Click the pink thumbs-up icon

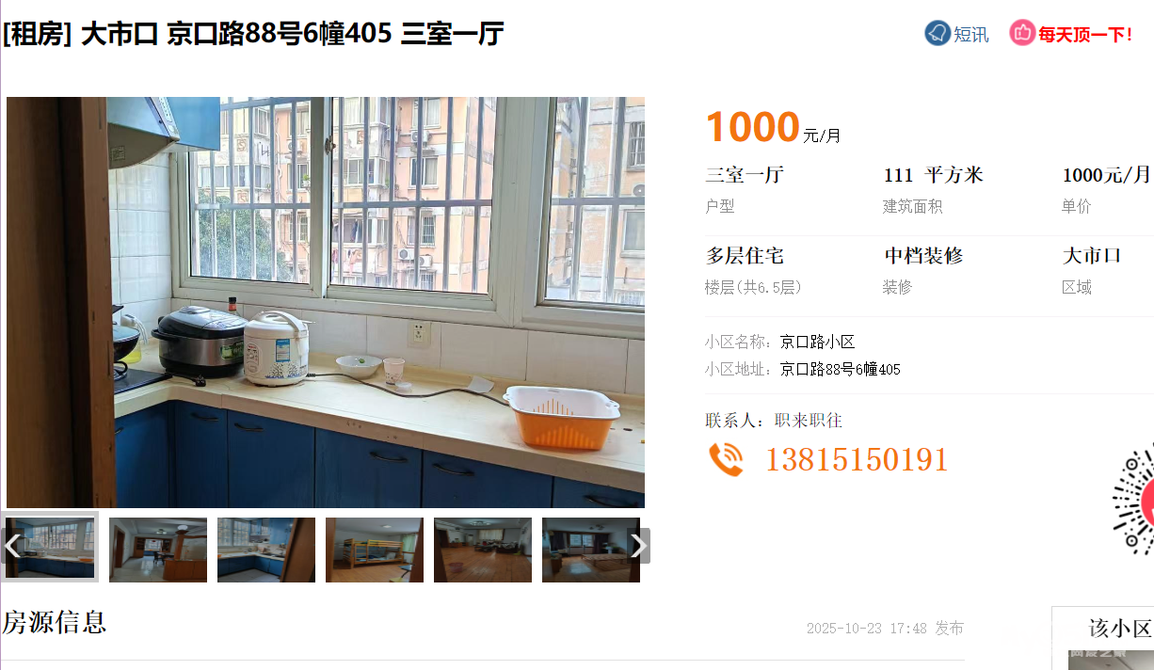pos(1022,33)
